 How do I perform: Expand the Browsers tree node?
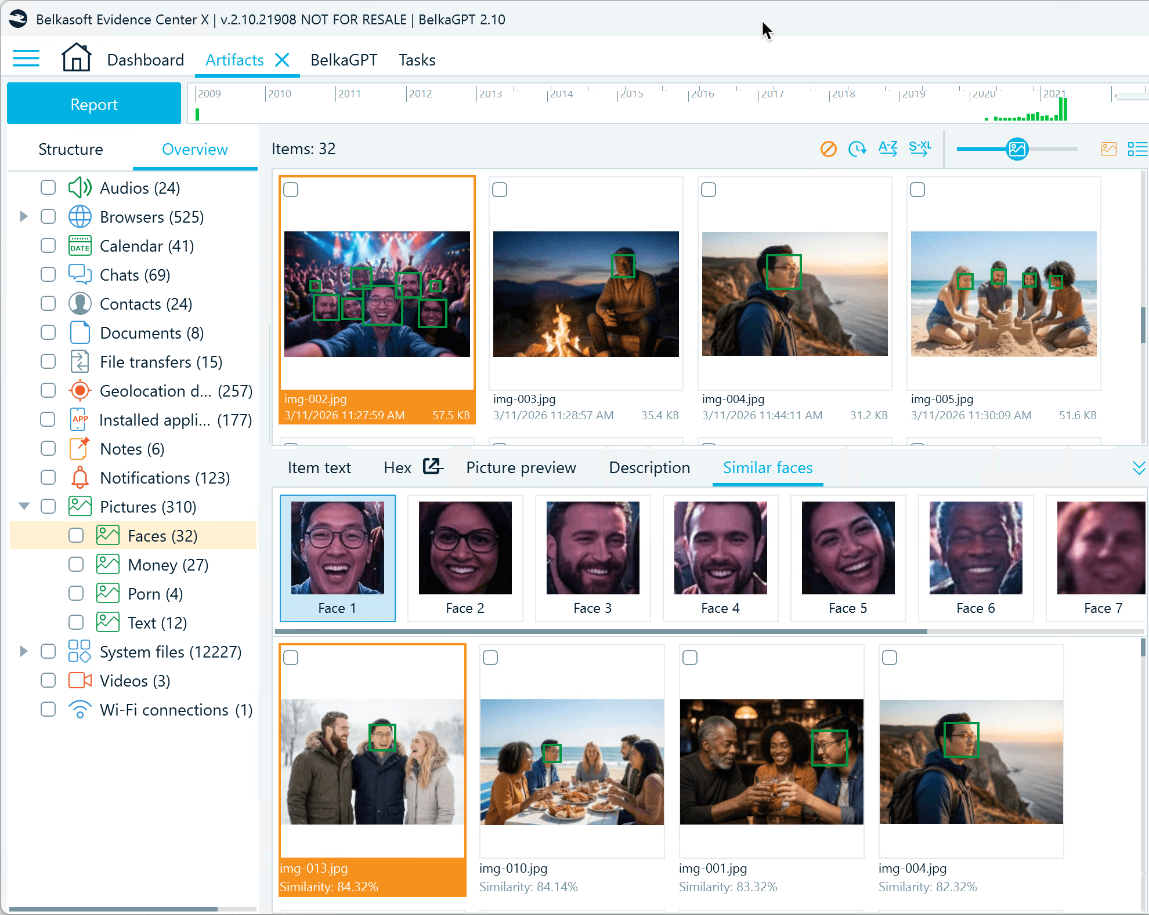24,216
